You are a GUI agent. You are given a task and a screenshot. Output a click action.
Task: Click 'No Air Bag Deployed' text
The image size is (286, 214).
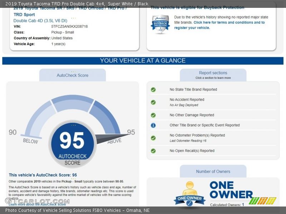(x=184, y=105)
